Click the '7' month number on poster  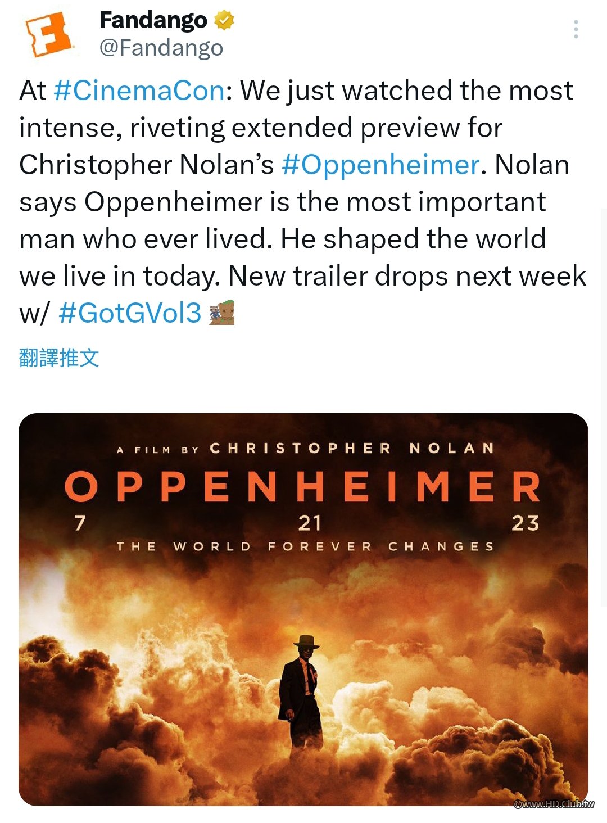80,523
